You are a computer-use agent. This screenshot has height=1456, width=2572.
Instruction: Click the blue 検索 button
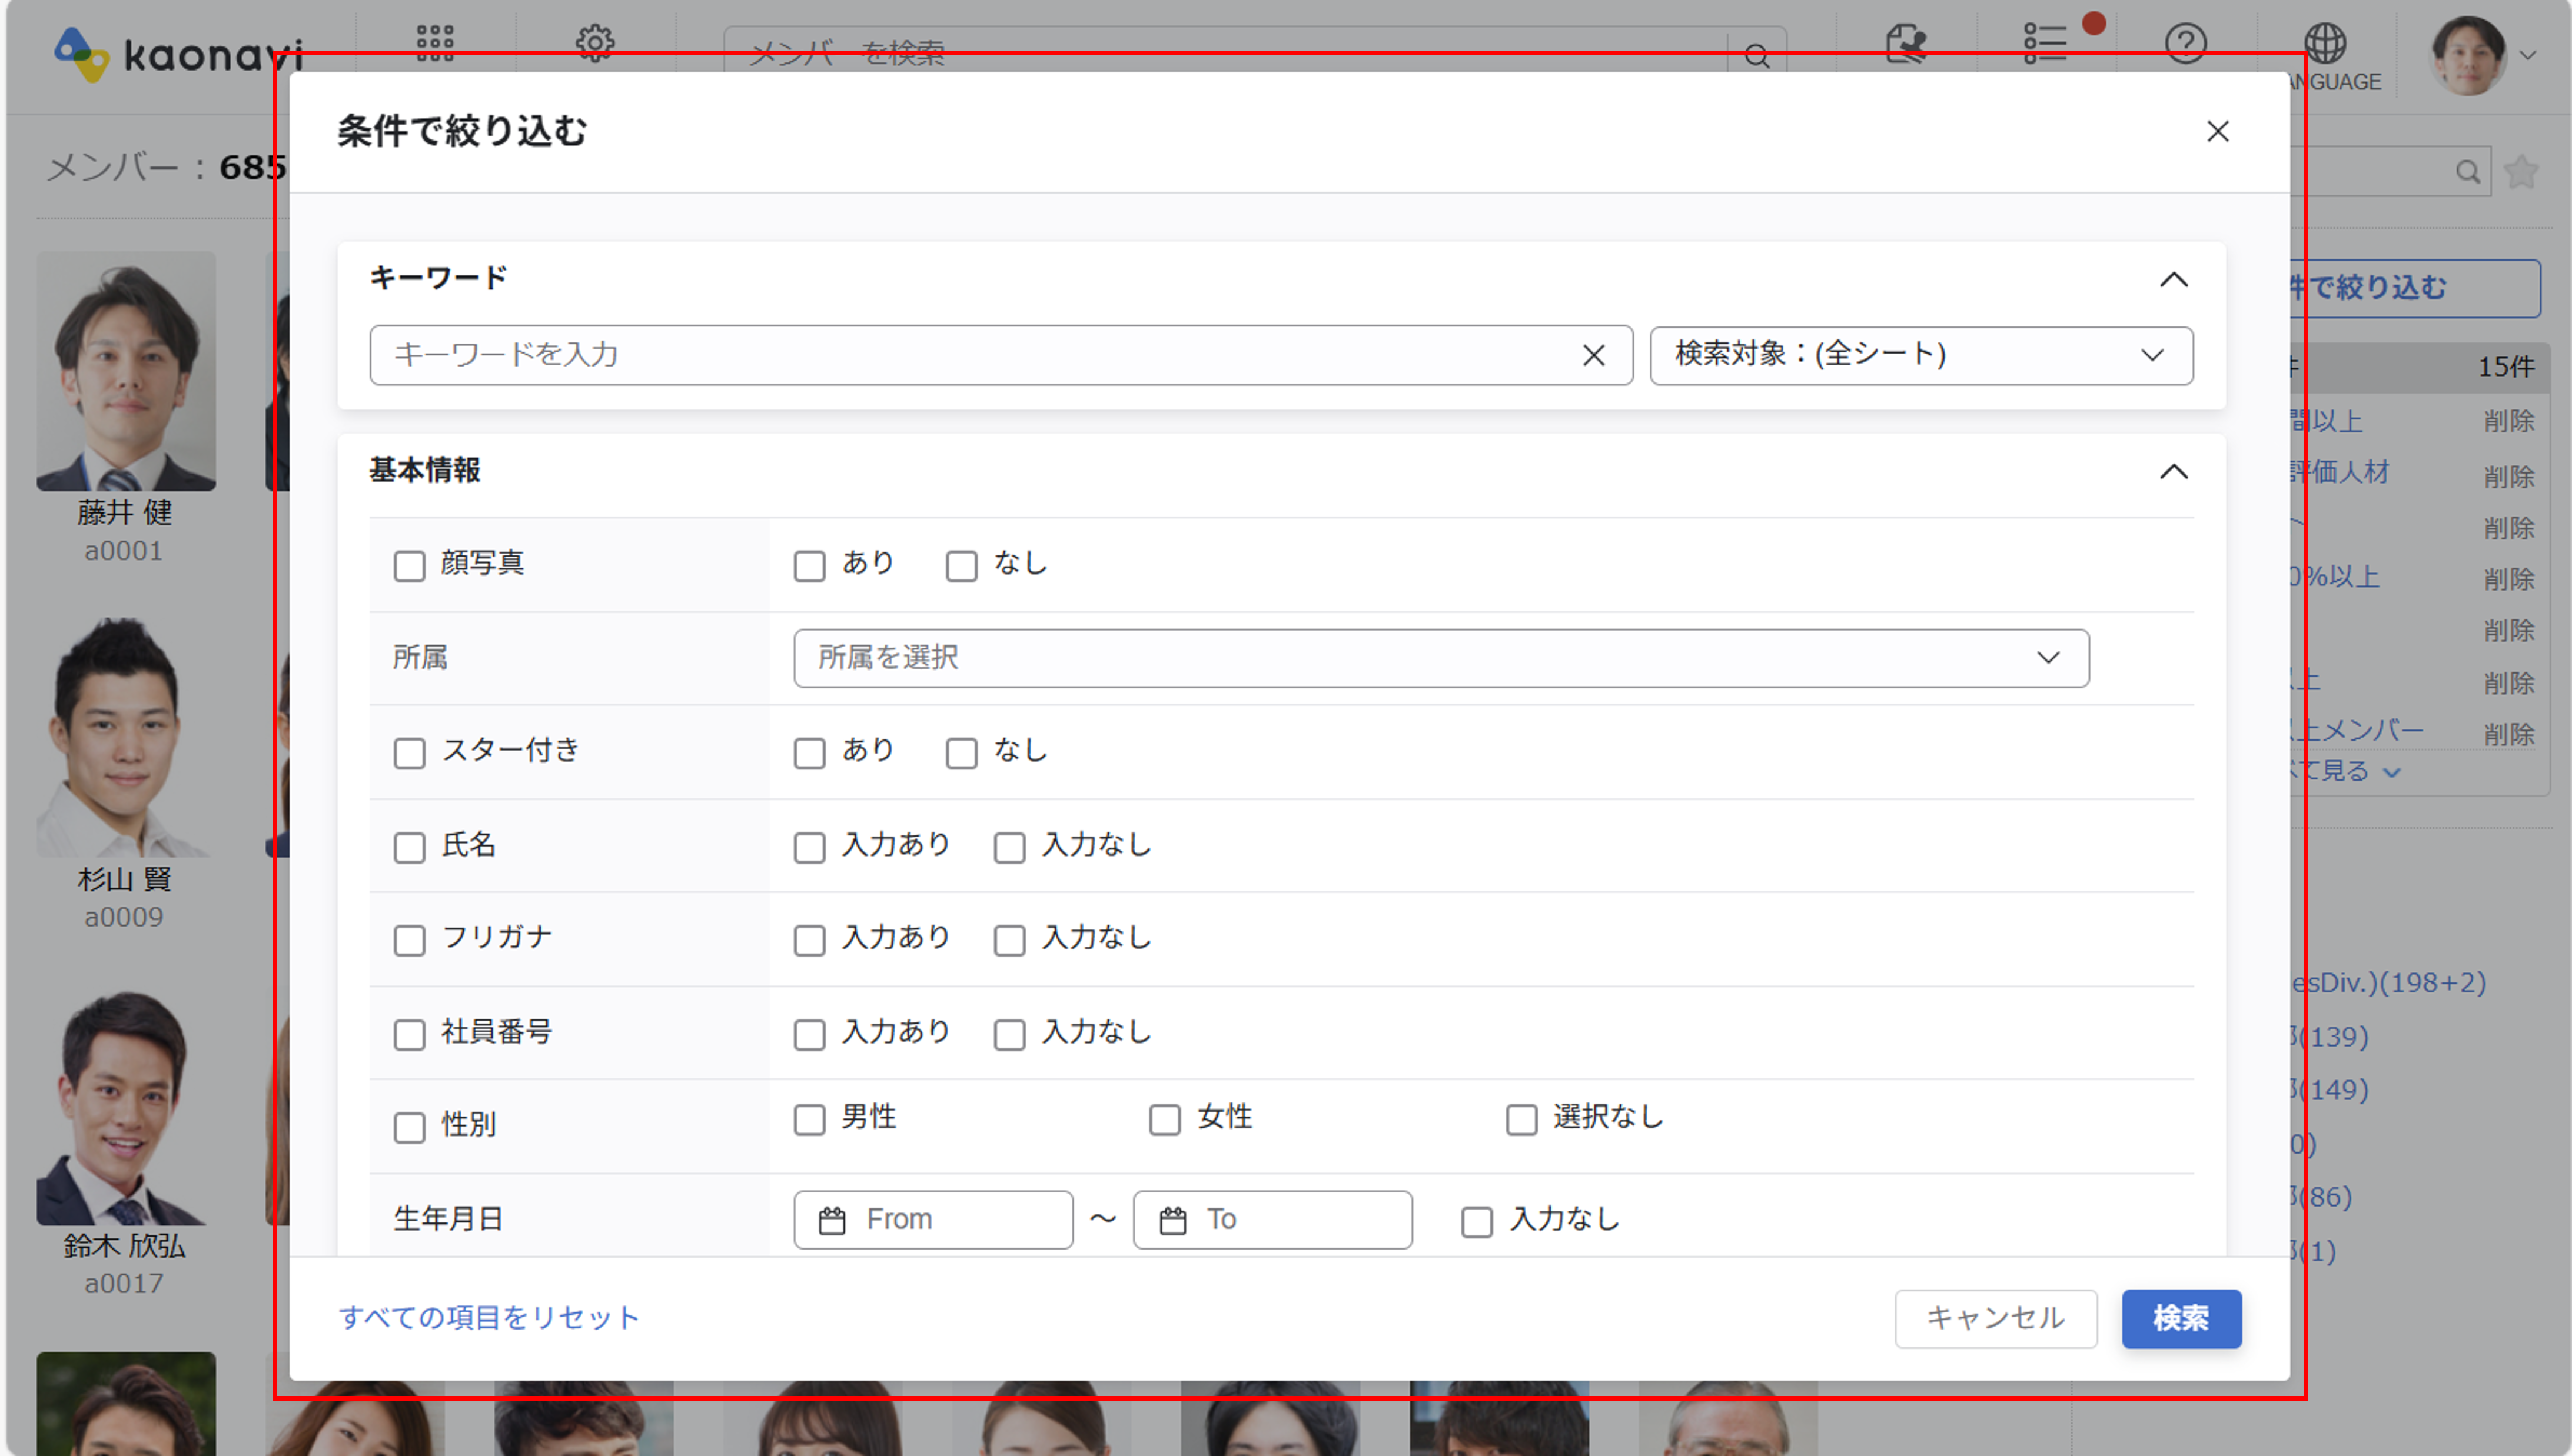2181,1318
